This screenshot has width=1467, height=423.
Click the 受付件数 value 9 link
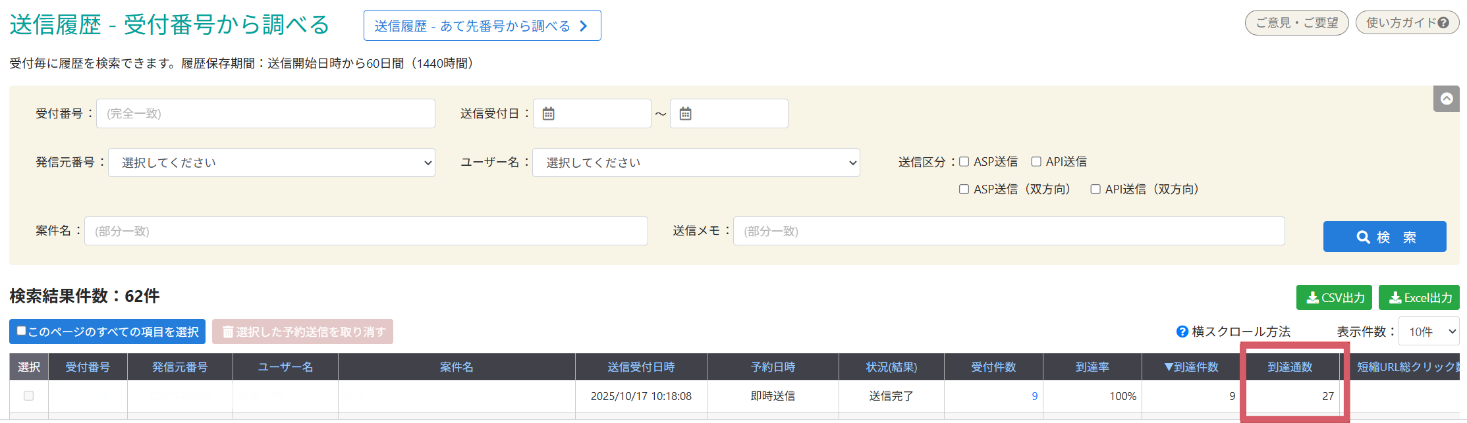point(1034,396)
